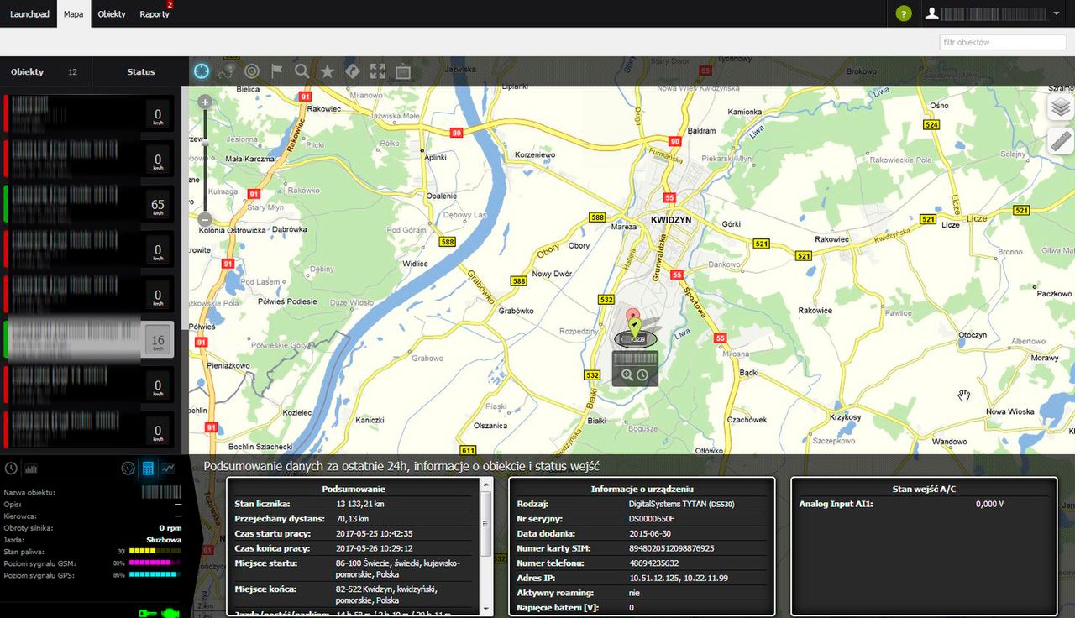Zoom out with the minus map button
The image size is (1075, 618).
click(x=205, y=219)
